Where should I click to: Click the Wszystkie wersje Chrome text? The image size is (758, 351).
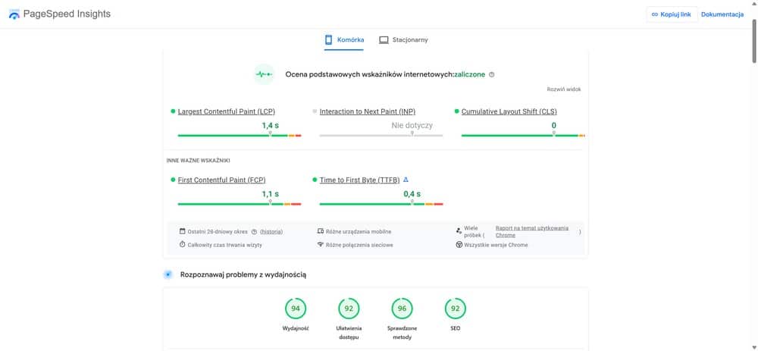(496, 245)
